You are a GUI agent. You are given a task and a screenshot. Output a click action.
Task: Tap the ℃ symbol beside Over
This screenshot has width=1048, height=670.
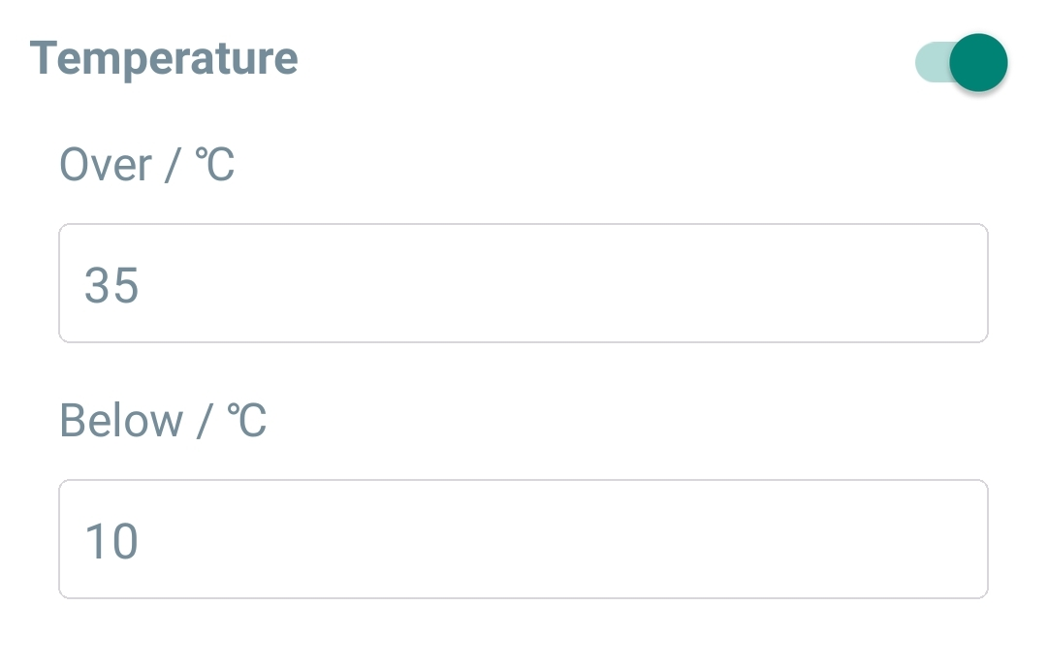point(215,166)
